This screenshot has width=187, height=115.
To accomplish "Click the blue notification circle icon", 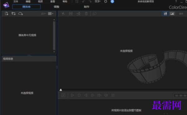I will pos(112,2).
